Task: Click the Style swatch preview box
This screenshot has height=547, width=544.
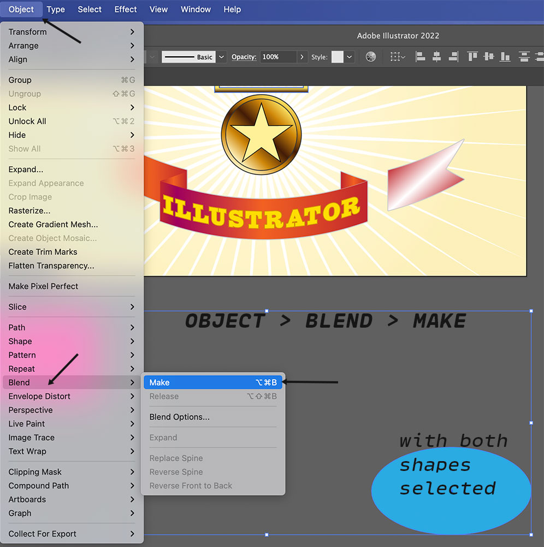Action: coord(337,57)
